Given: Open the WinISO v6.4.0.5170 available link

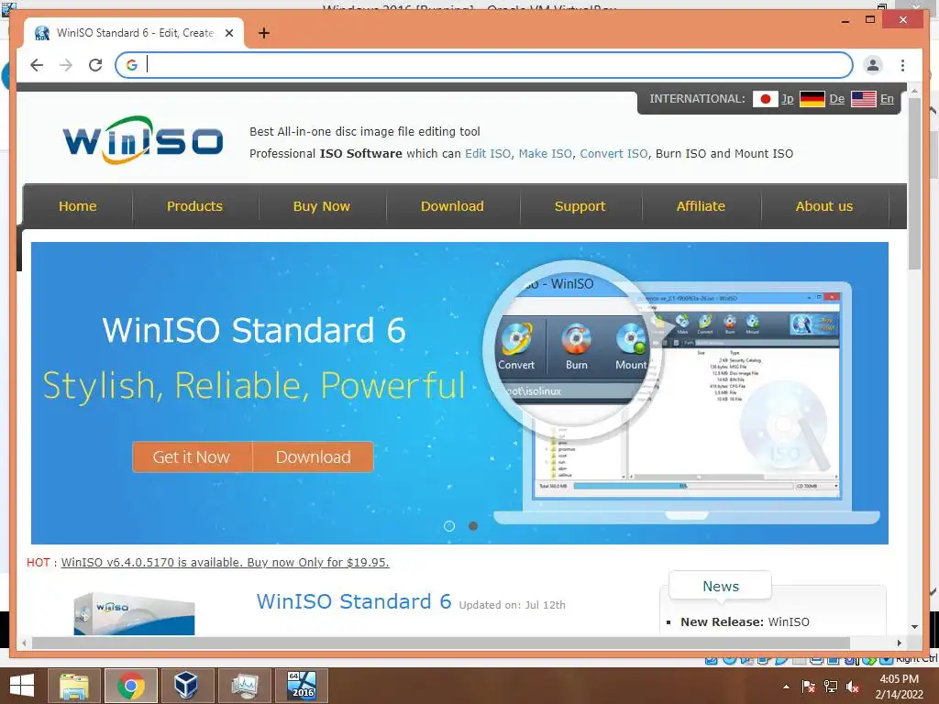Looking at the screenshot, I should [226, 563].
